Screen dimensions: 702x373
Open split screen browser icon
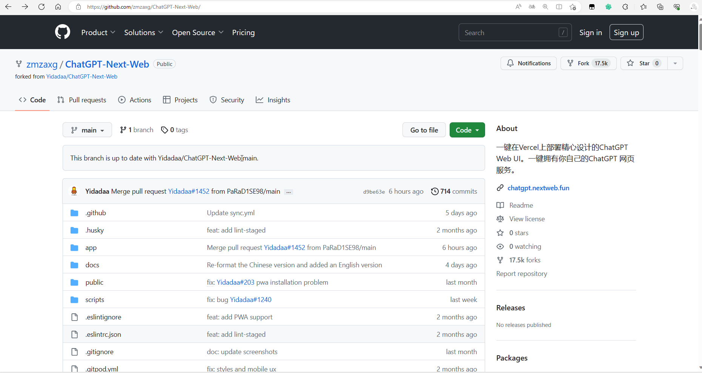point(559,7)
